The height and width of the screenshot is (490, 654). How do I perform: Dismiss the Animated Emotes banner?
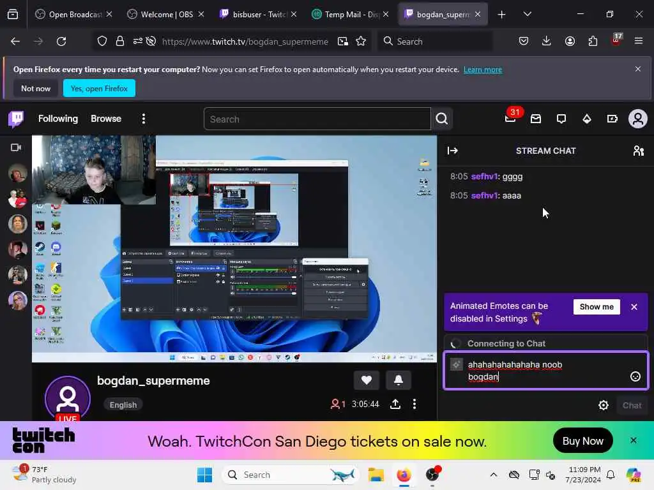click(634, 307)
